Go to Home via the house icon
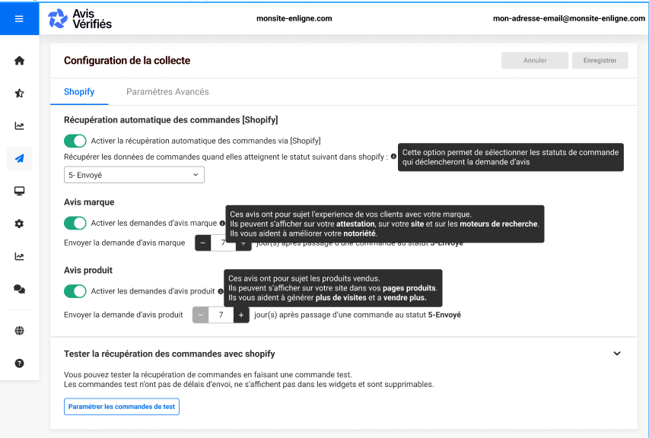The width and height of the screenshot is (649, 438). click(19, 61)
